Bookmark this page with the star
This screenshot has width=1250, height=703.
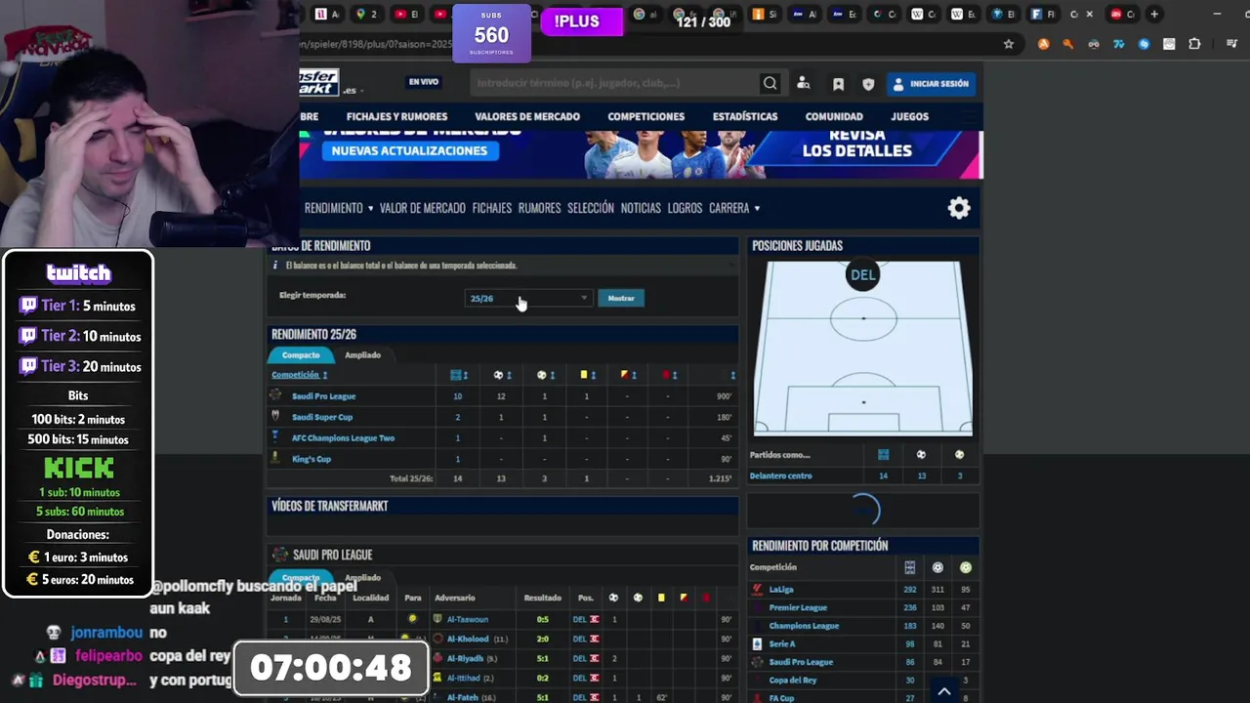point(1009,44)
